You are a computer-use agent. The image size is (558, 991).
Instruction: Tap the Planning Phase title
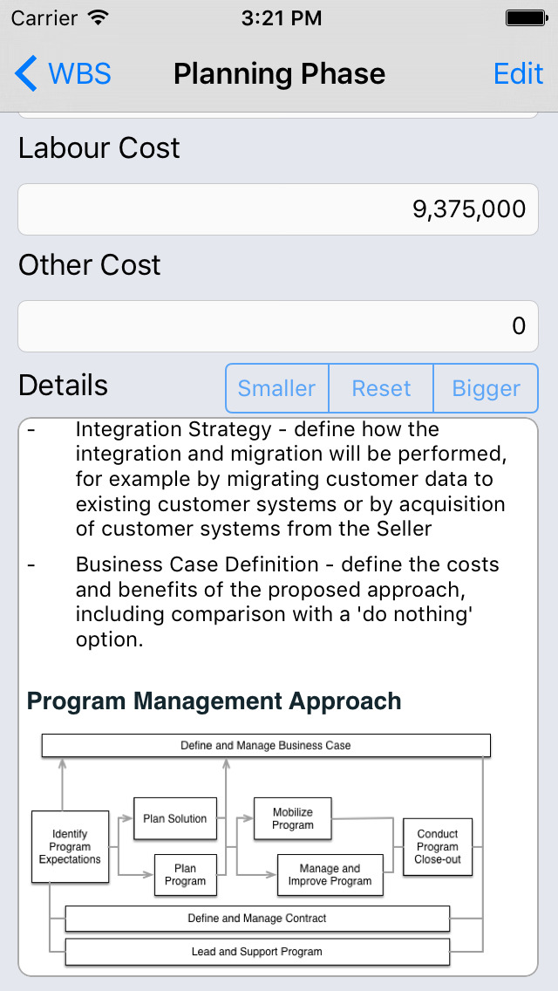pyautogui.click(x=279, y=74)
